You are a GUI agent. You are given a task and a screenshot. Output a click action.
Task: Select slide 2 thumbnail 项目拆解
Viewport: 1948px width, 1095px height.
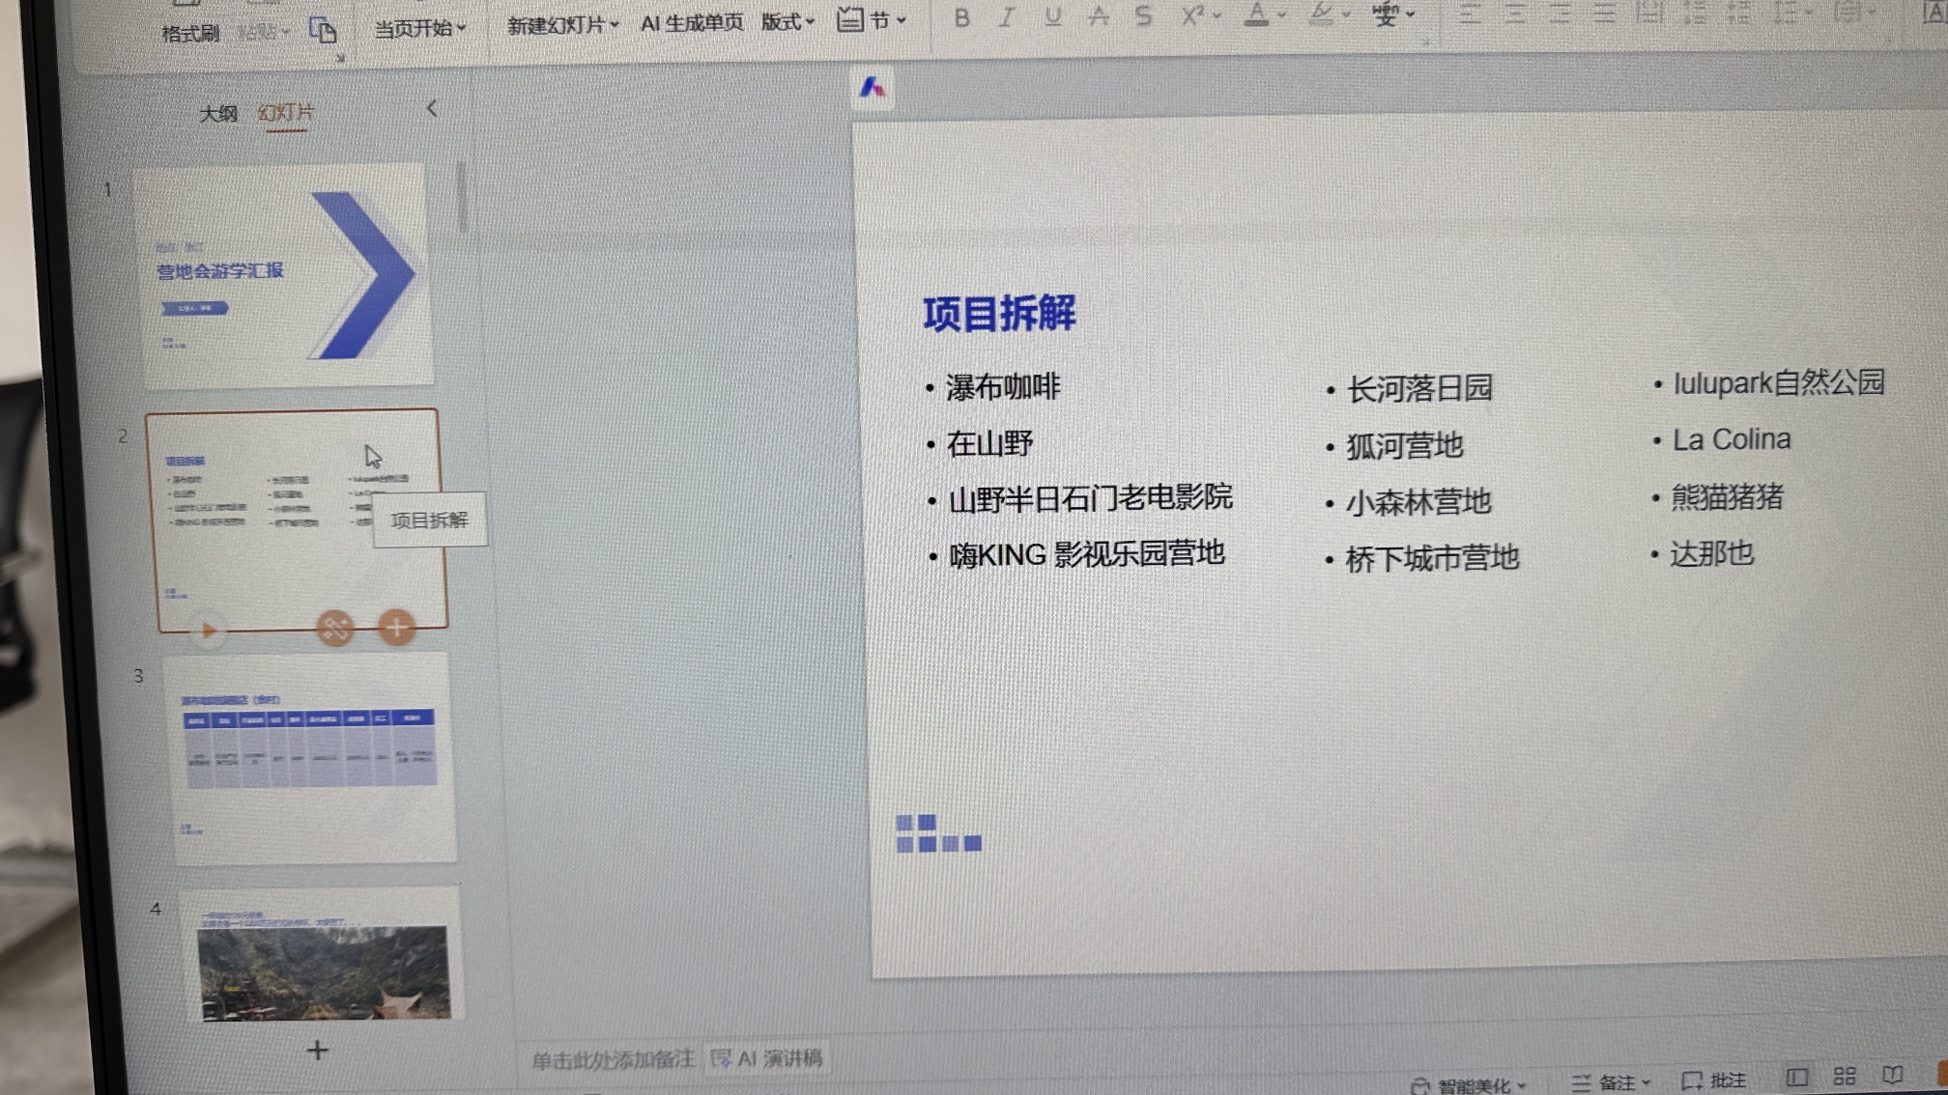pos(297,520)
